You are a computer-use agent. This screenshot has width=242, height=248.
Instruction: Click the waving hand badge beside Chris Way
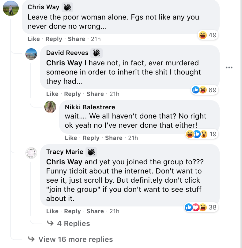[67, 7]
